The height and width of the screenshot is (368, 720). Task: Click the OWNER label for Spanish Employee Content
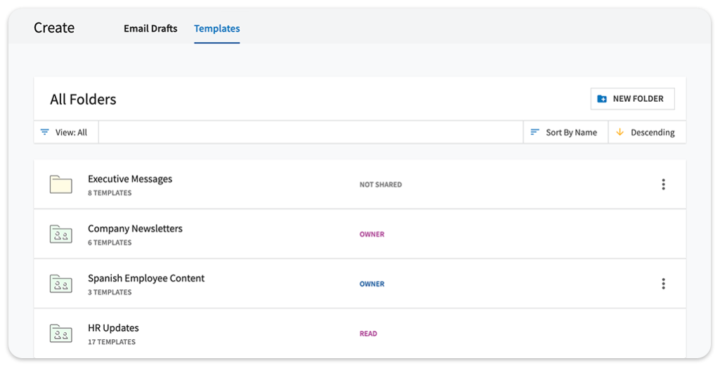[372, 284]
